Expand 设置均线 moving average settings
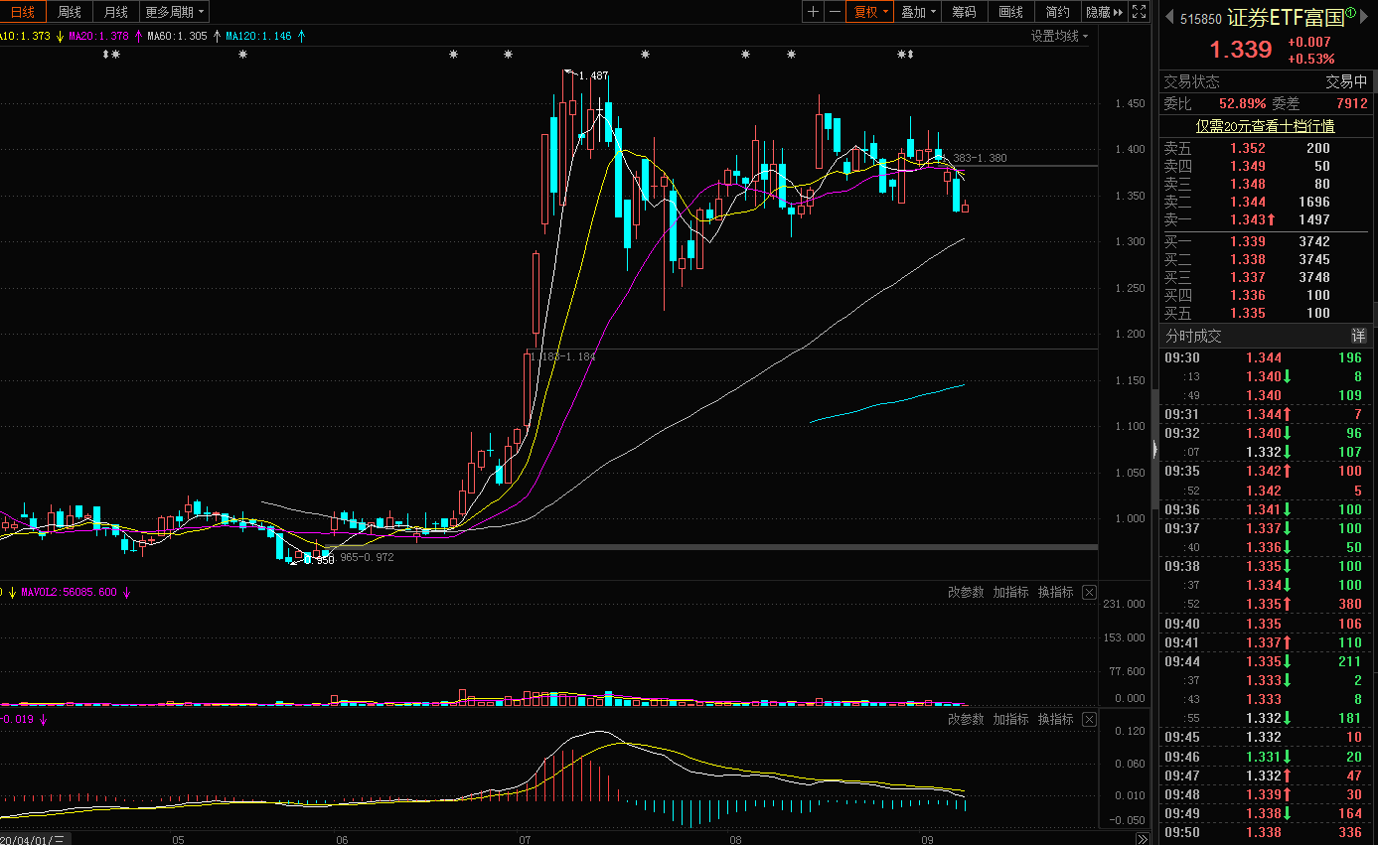 [1059, 37]
